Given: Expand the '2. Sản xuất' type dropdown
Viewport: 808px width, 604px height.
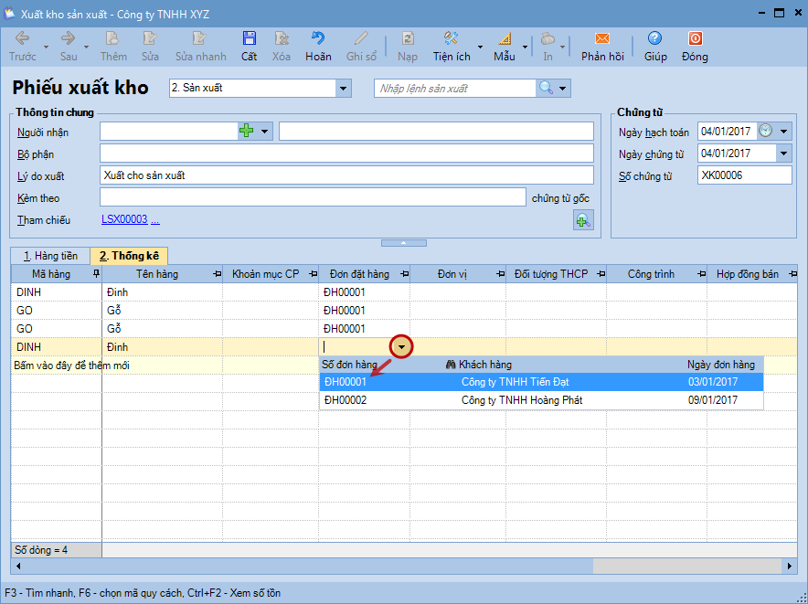Looking at the screenshot, I should coord(344,89).
